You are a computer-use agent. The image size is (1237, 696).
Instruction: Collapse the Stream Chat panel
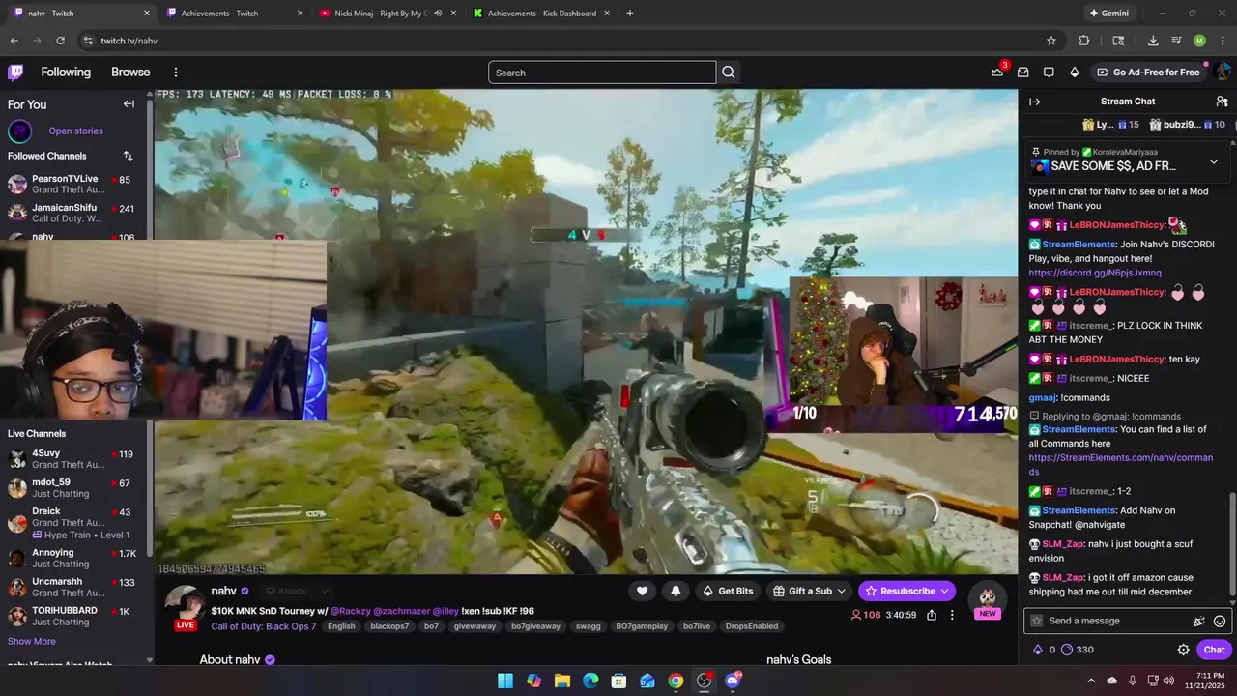1034,101
